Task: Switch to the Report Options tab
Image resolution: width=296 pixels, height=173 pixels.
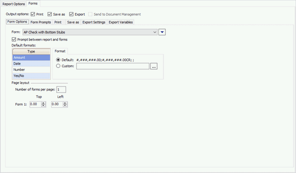Action: pos(14,4)
